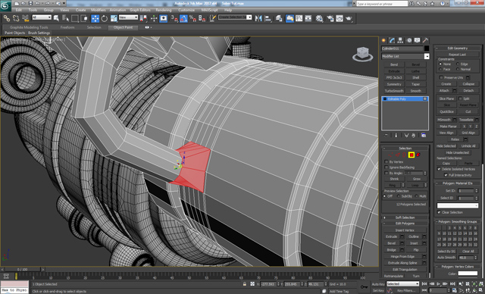Click the Bridge button
Image resolution: width=485 pixels, height=294 pixels.
[x=391, y=250]
